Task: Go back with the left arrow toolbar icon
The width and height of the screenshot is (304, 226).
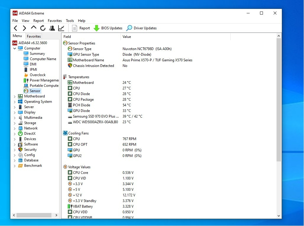Action: [x=15, y=28]
